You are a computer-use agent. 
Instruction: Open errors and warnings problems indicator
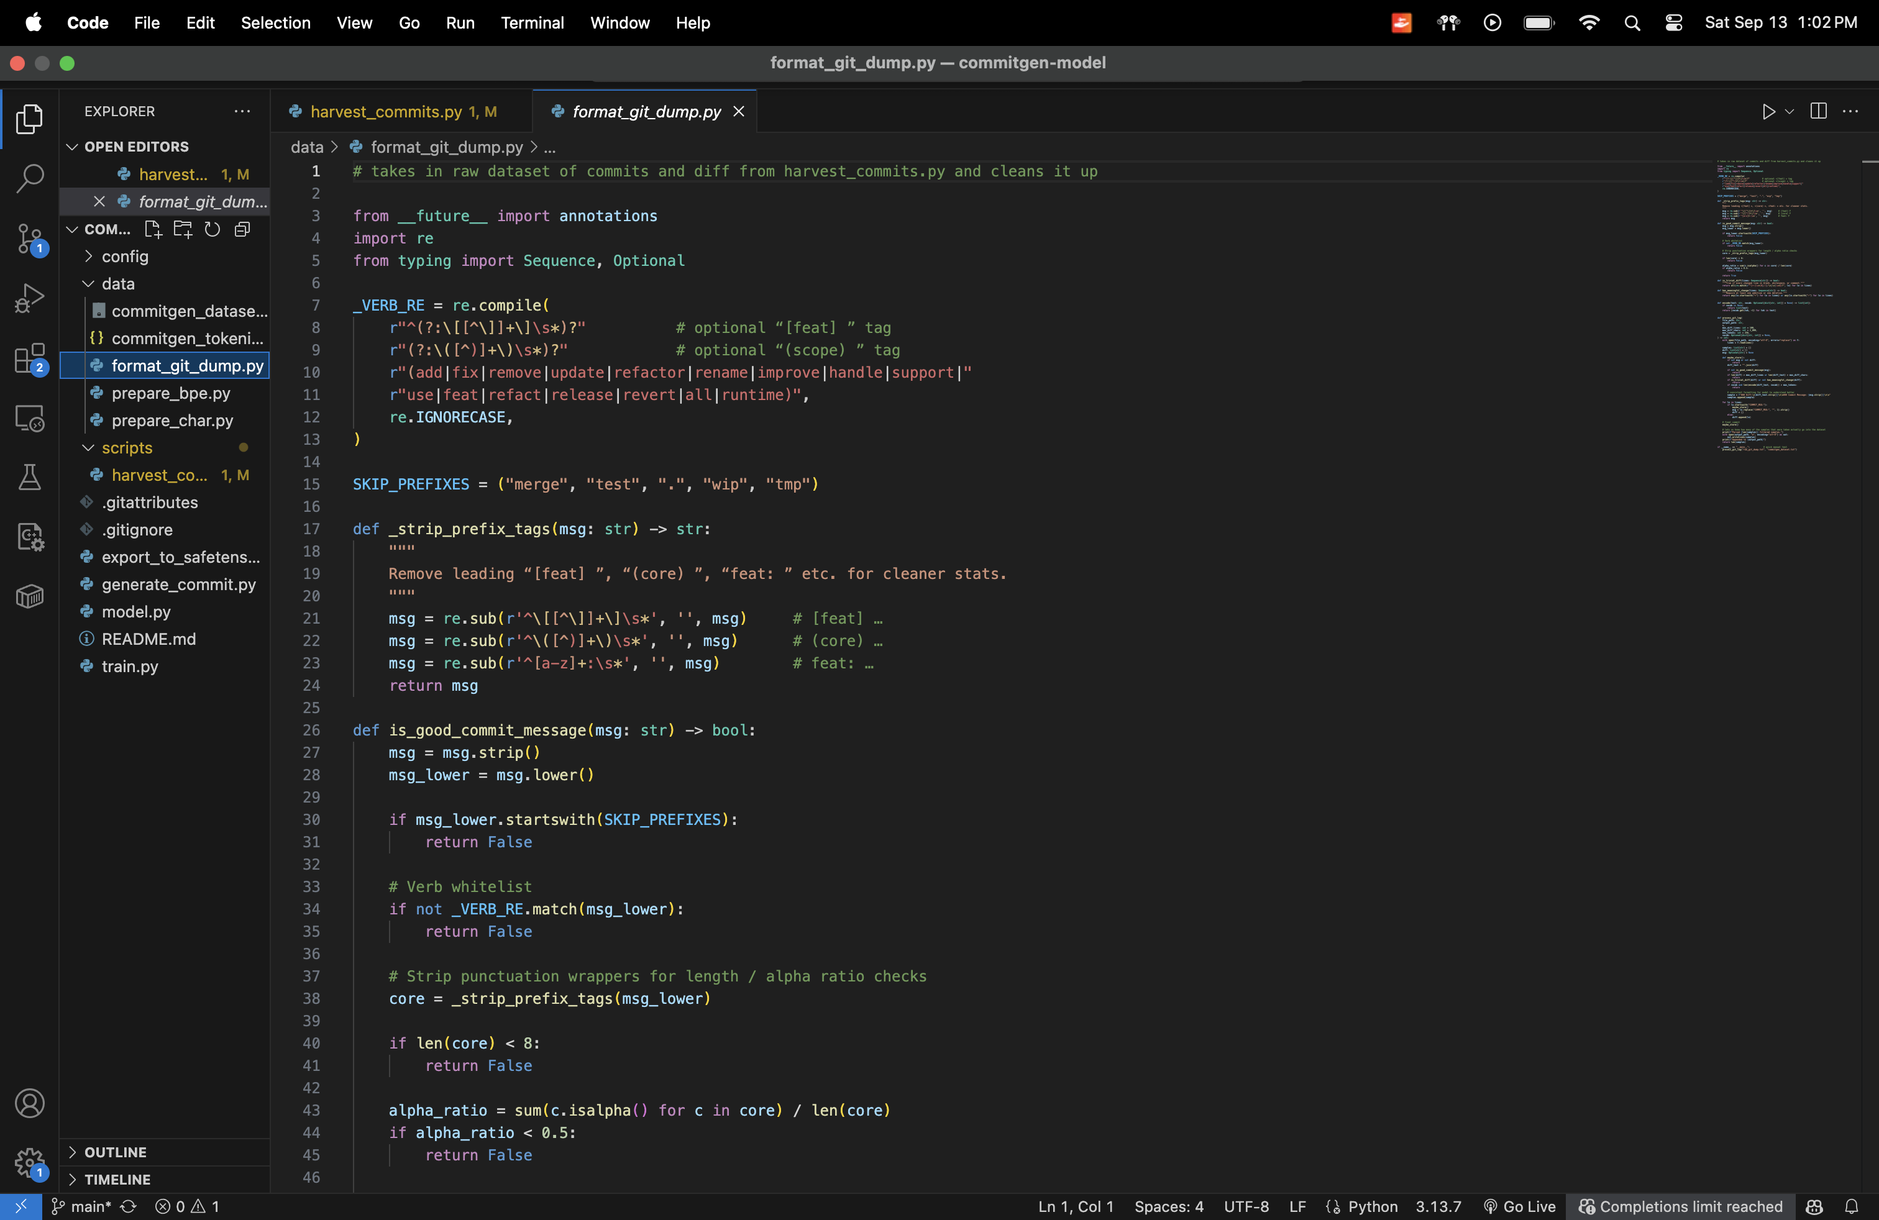point(187,1206)
